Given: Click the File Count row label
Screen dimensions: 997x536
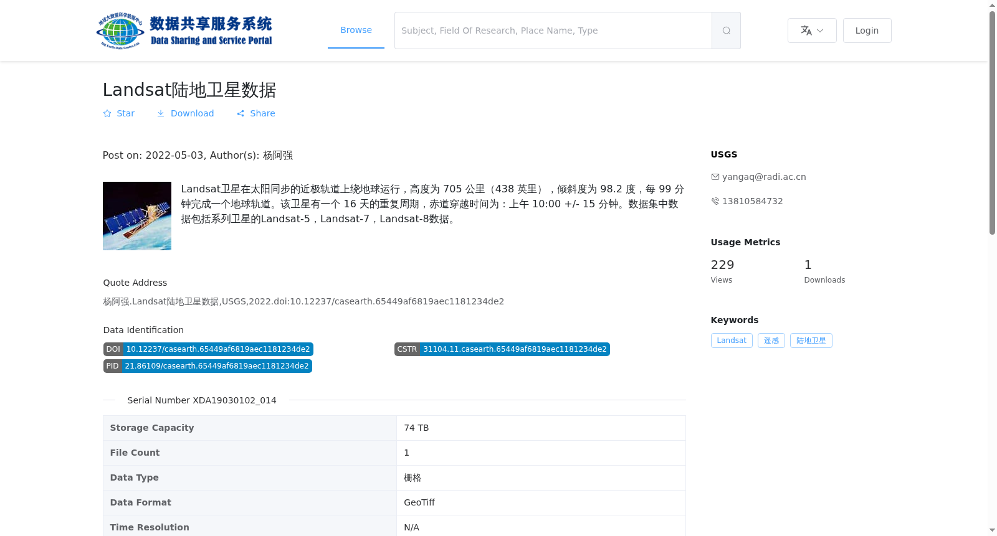Looking at the screenshot, I should [135, 453].
